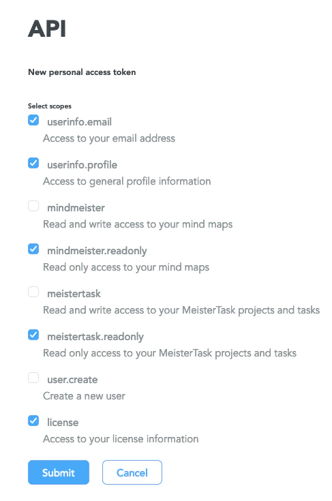
Task: Cancel the token creation
Action: [132, 472]
